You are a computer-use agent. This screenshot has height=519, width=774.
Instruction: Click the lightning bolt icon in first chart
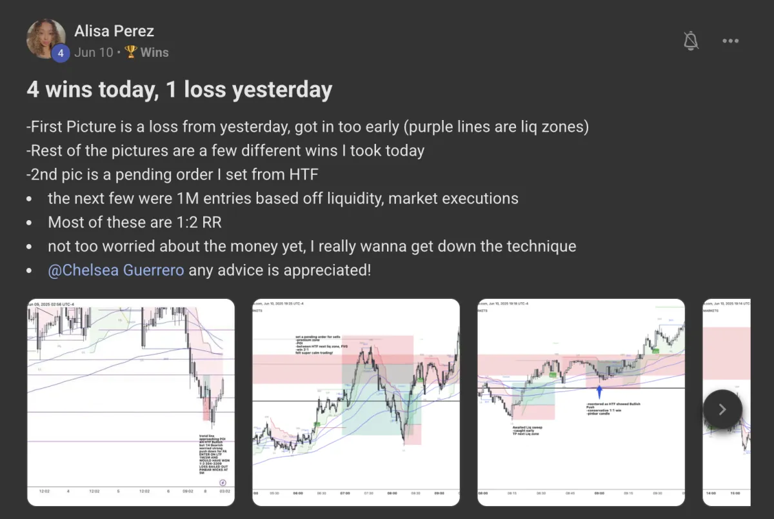click(x=223, y=482)
